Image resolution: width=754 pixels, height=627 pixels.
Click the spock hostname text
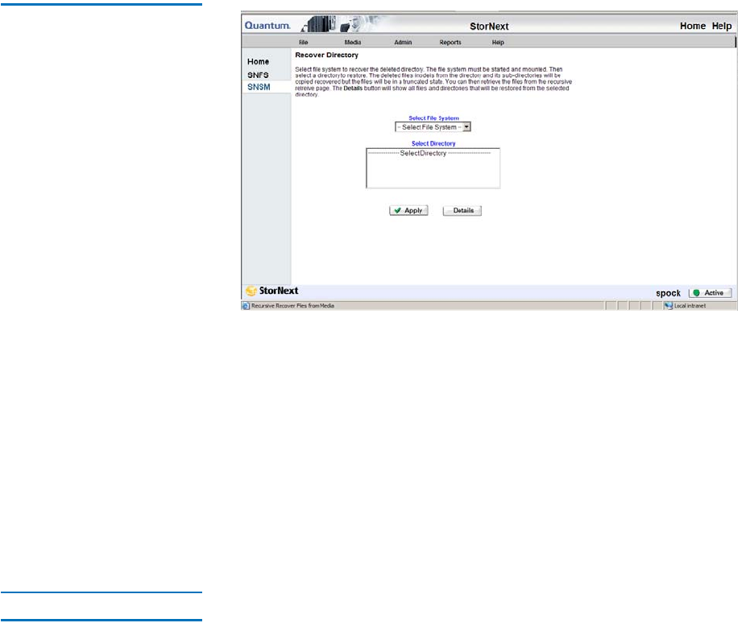pyautogui.click(x=668, y=293)
